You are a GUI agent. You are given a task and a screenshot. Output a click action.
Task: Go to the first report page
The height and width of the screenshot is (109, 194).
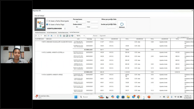[36, 36]
